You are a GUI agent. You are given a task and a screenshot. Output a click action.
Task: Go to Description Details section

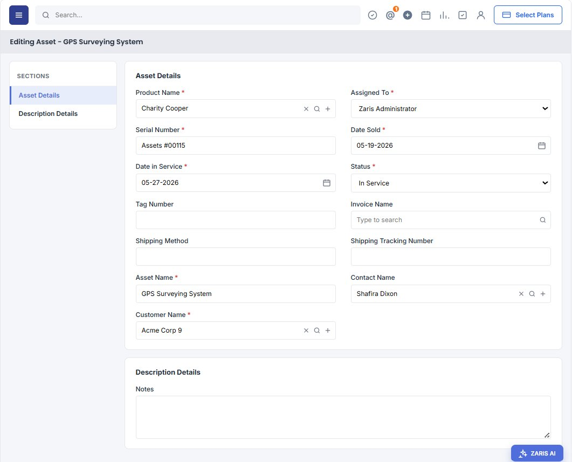[64, 114]
